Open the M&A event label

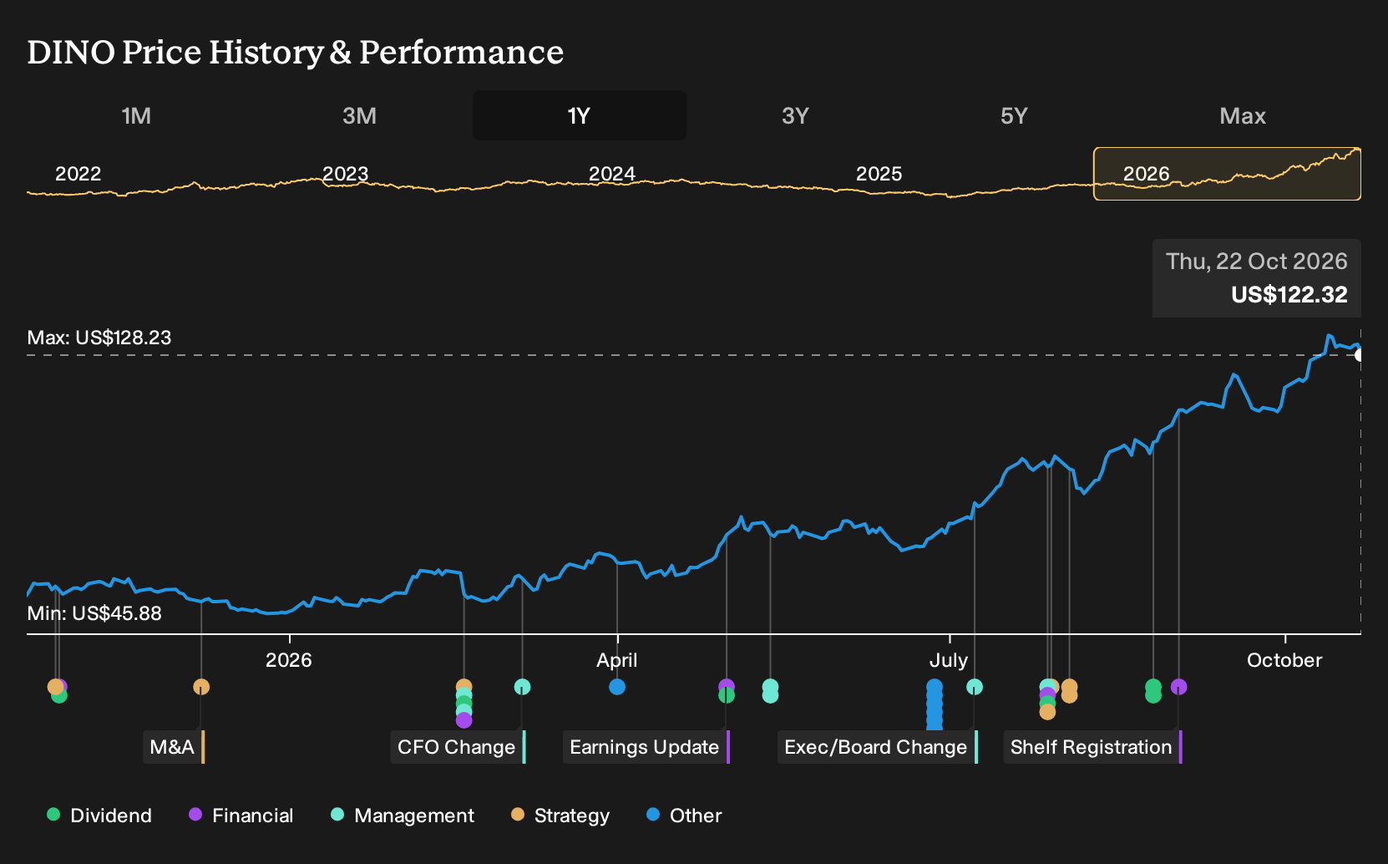[x=174, y=747]
